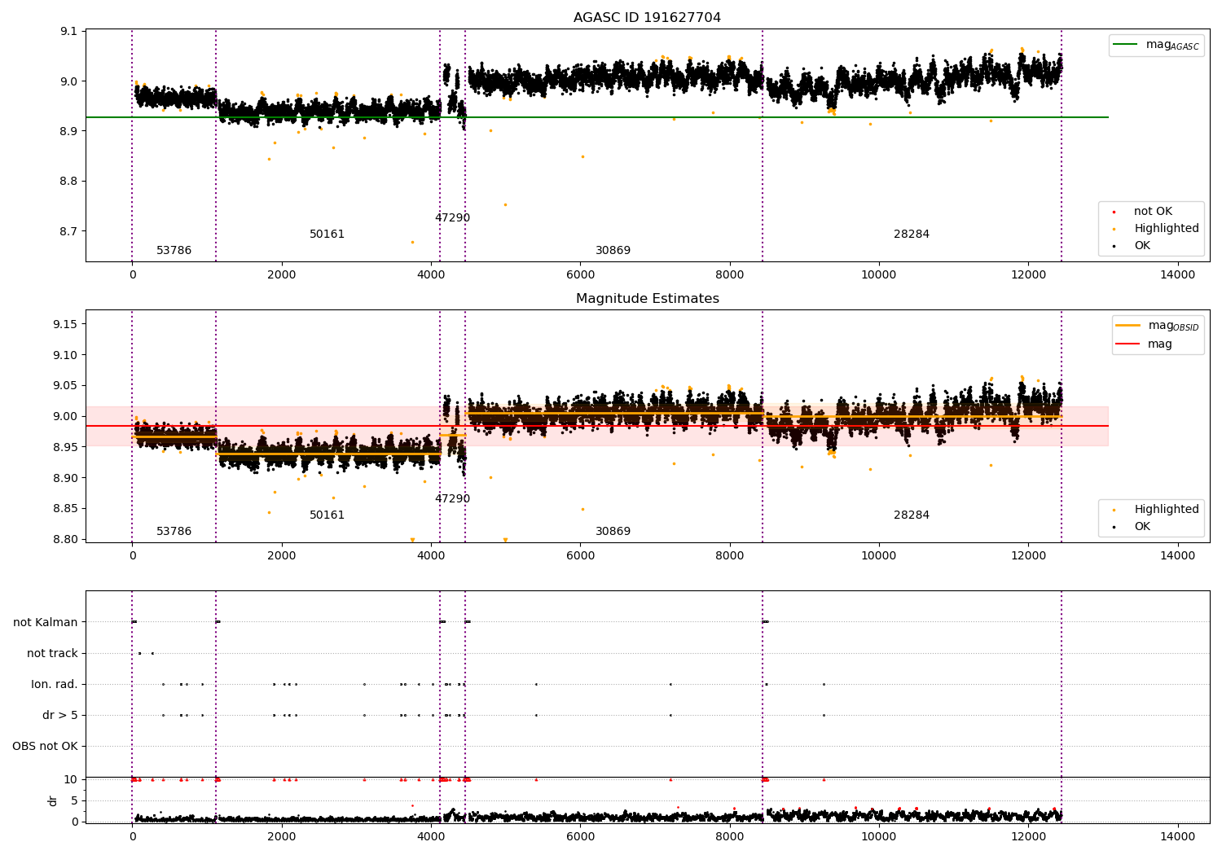Click the 5 tick on the dr axis
The width and height of the screenshot is (1222, 855).
tap(74, 801)
